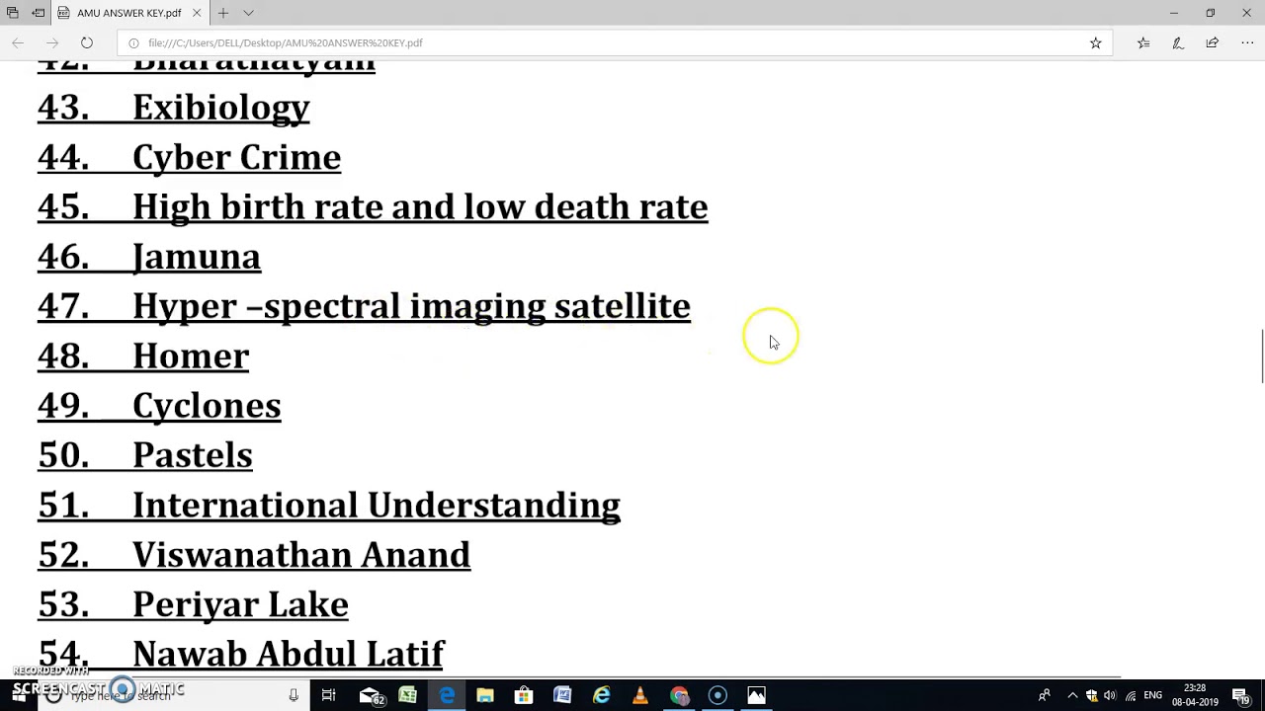Open File Explorer from taskbar
Screen dimensions: 1265x711
tap(485, 696)
